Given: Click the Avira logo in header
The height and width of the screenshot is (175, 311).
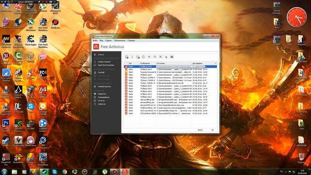Looking at the screenshot, I should click(96, 47).
